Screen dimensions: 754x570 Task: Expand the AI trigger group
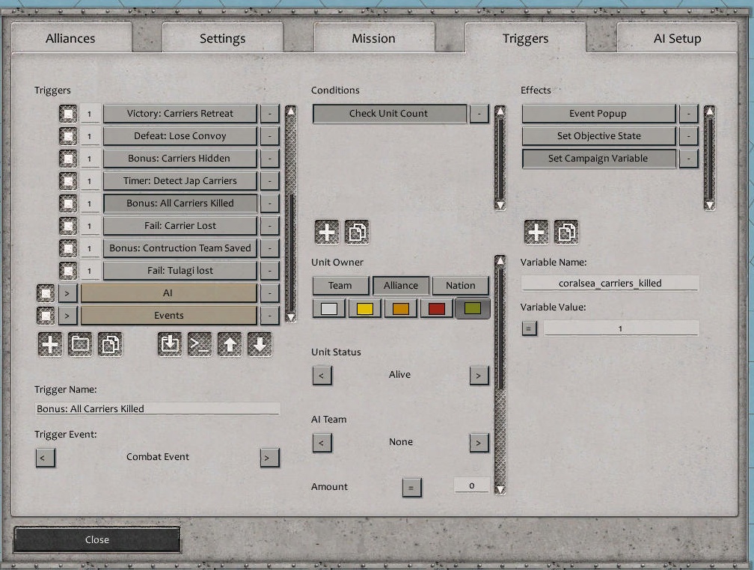(x=67, y=292)
